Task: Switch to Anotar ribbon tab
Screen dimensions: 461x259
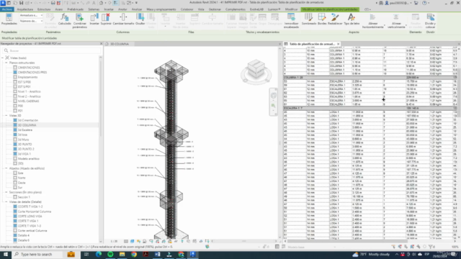Action: pos(122,9)
